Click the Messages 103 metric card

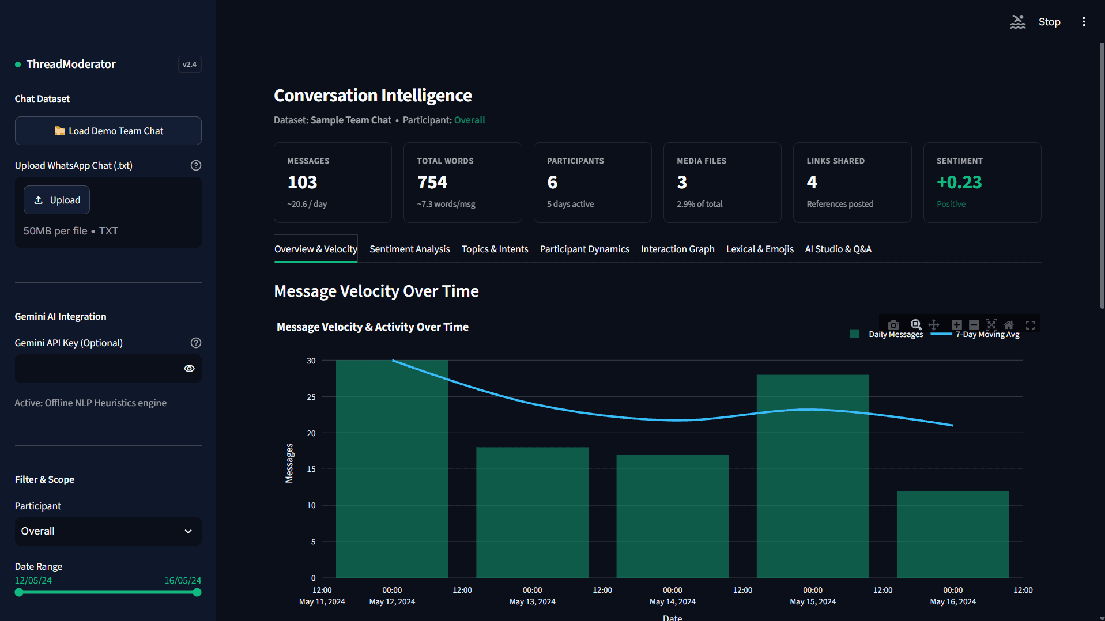tap(333, 183)
